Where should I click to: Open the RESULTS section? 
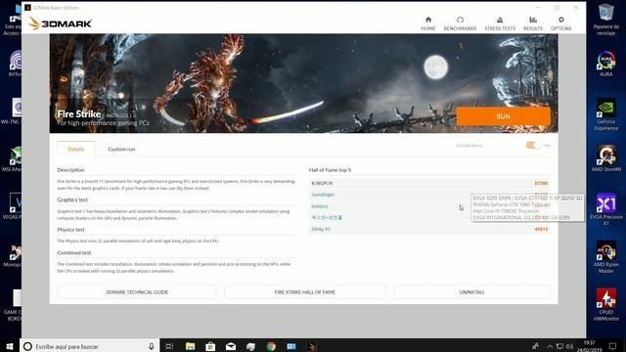(x=533, y=23)
